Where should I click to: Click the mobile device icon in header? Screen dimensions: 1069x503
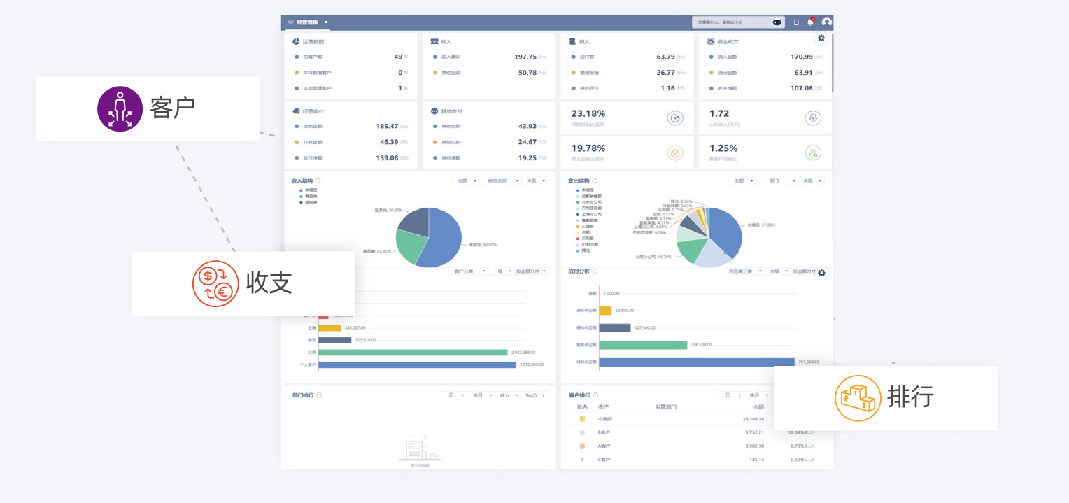[796, 22]
